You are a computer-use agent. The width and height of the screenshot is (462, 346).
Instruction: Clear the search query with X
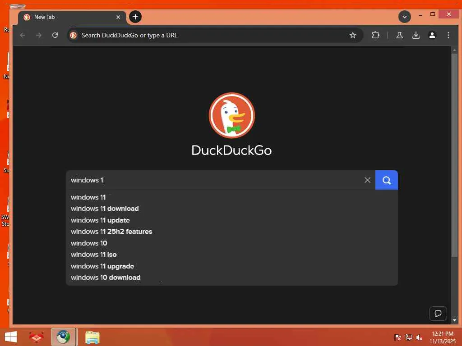point(367,180)
